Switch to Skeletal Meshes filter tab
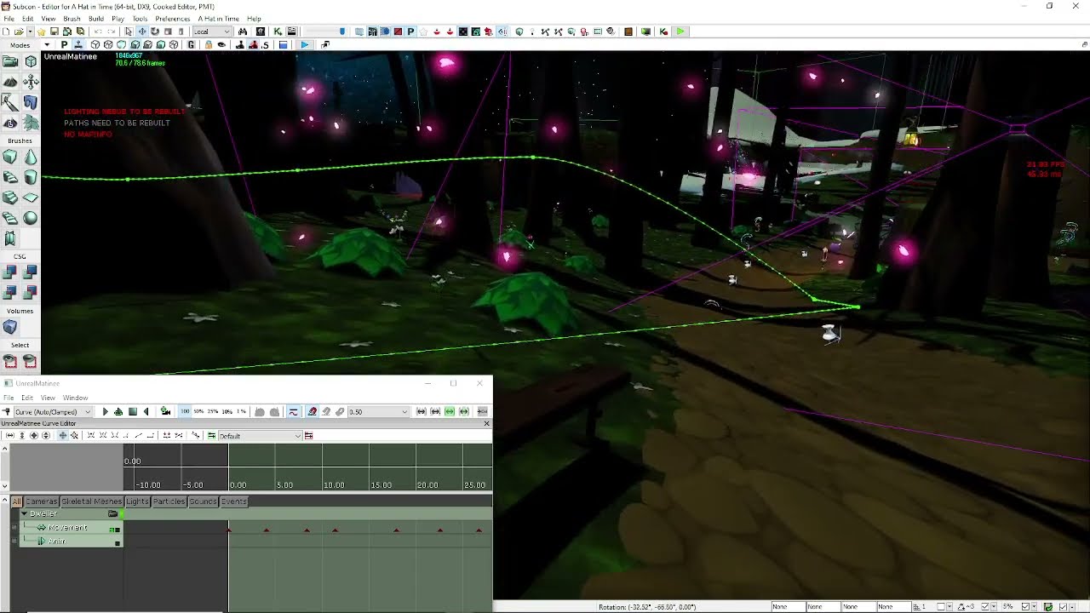The width and height of the screenshot is (1090, 613). point(92,501)
